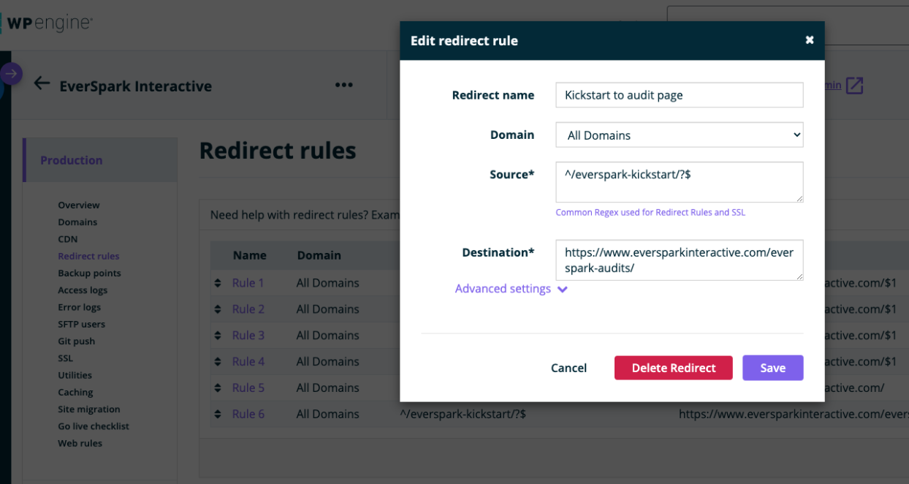
Task: Open the Rule 2 link
Action: pyautogui.click(x=248, y=309)
